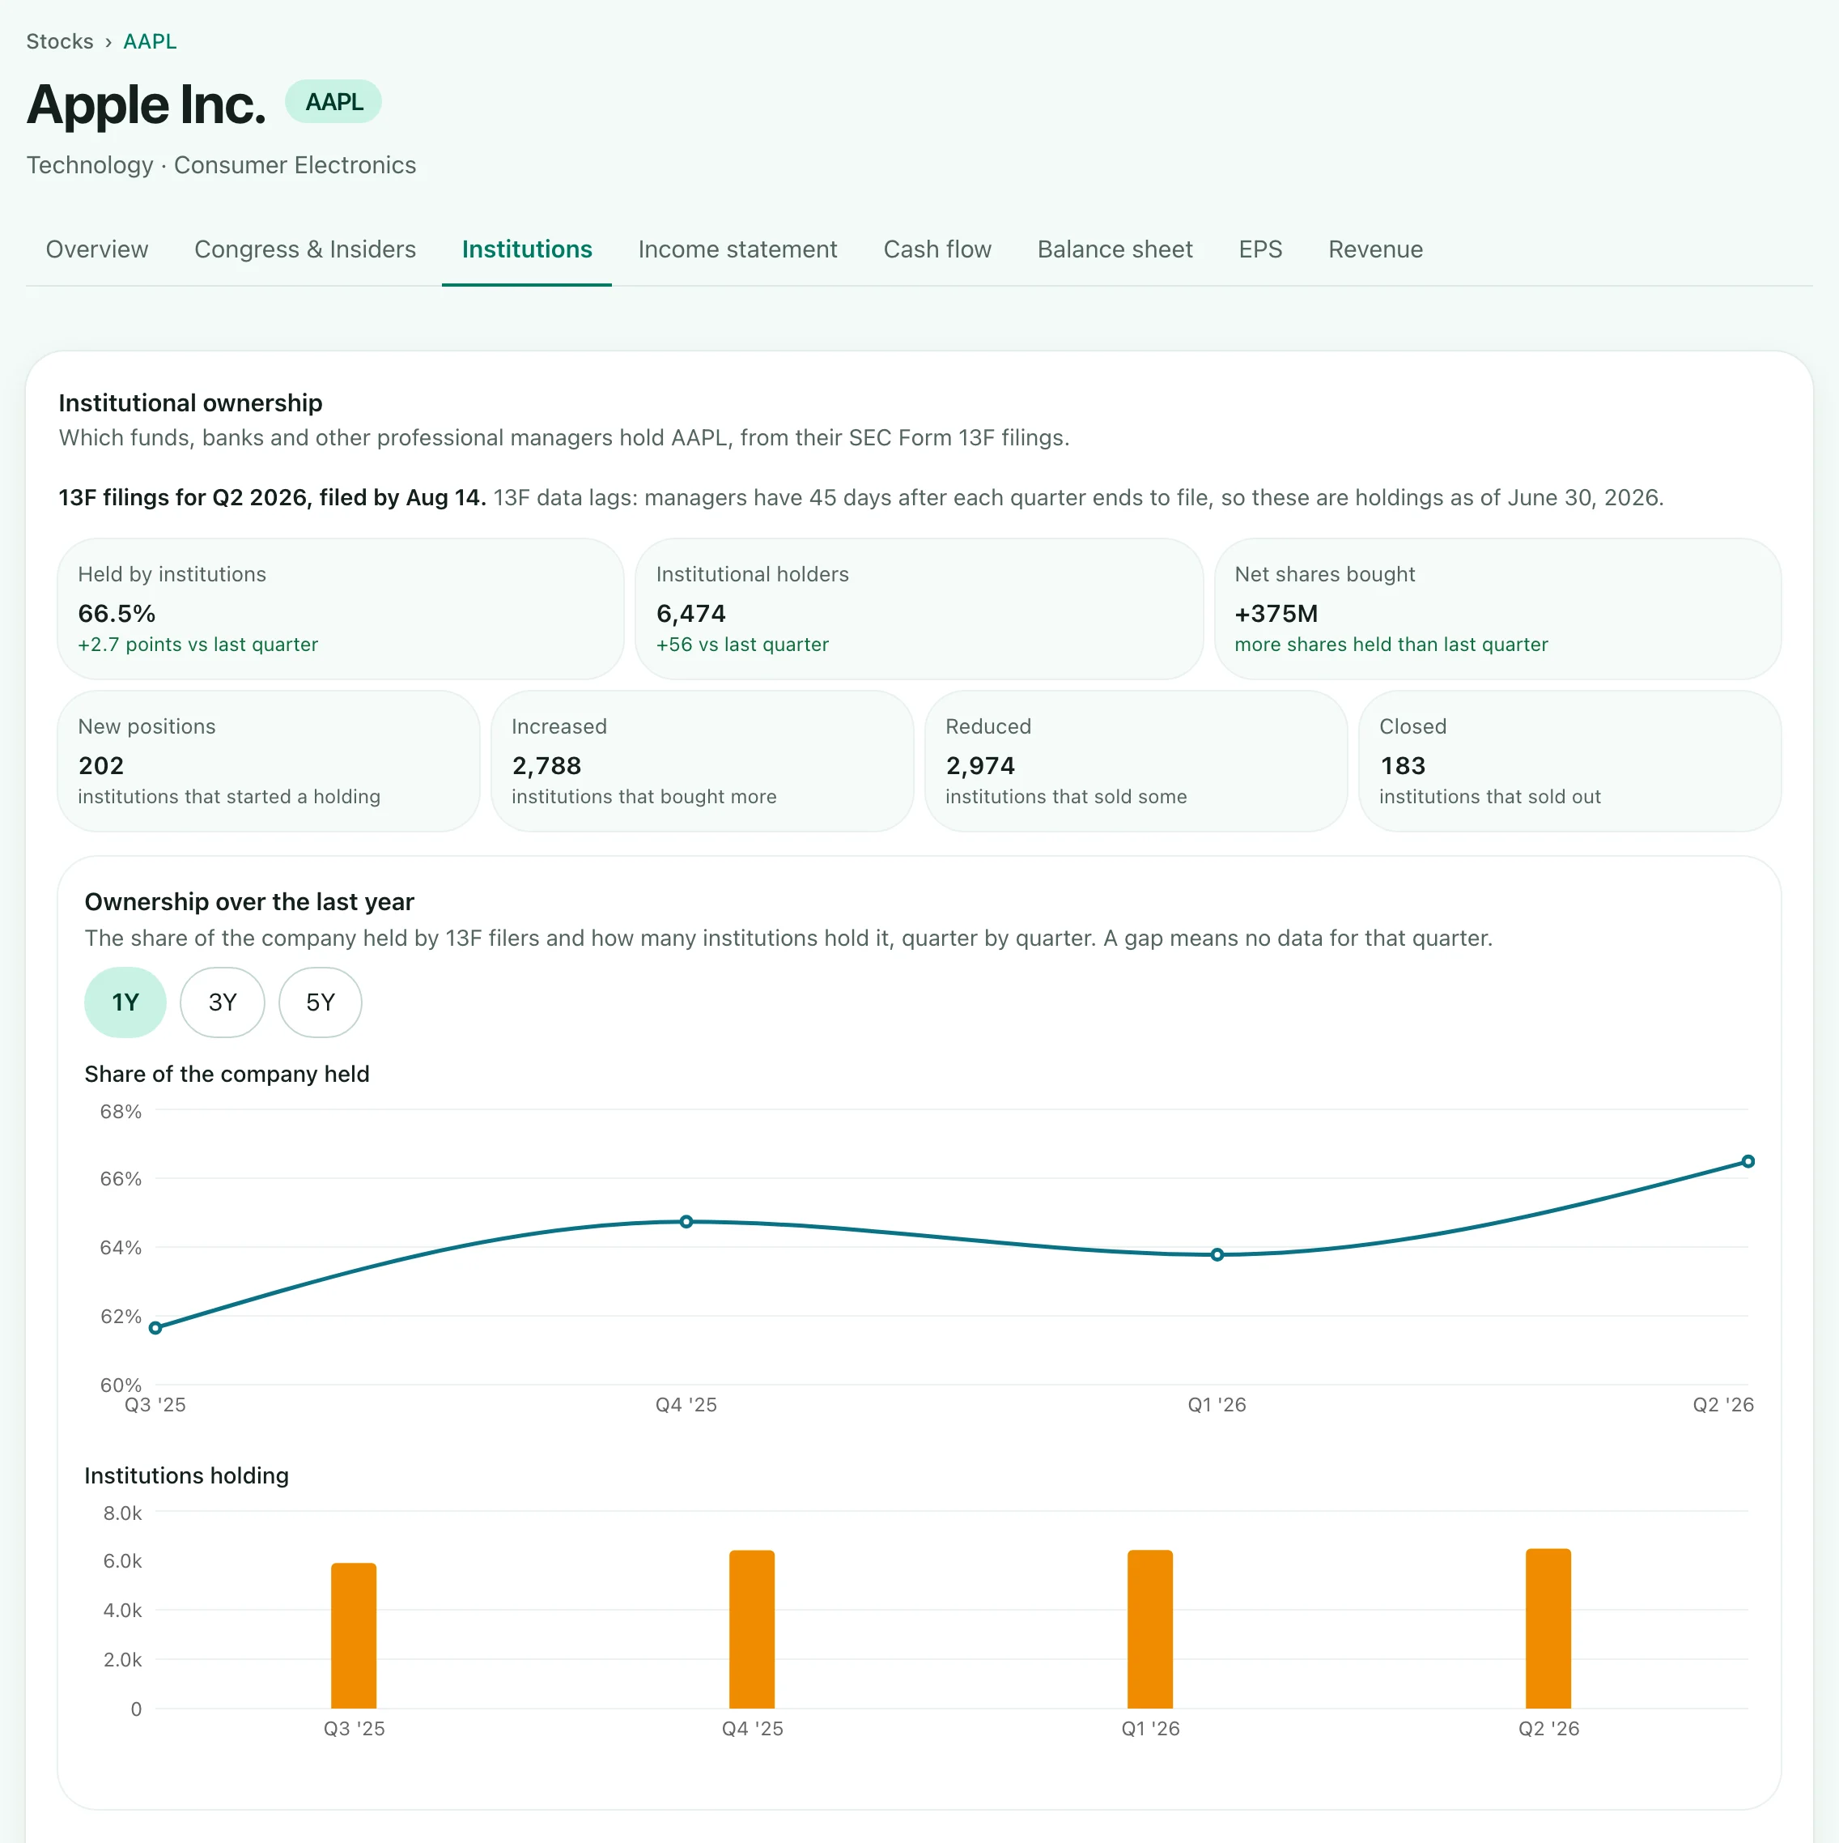Click the Q1 '26 line chart point
The image size is (1839, 1843).
pos(1217,1255)
